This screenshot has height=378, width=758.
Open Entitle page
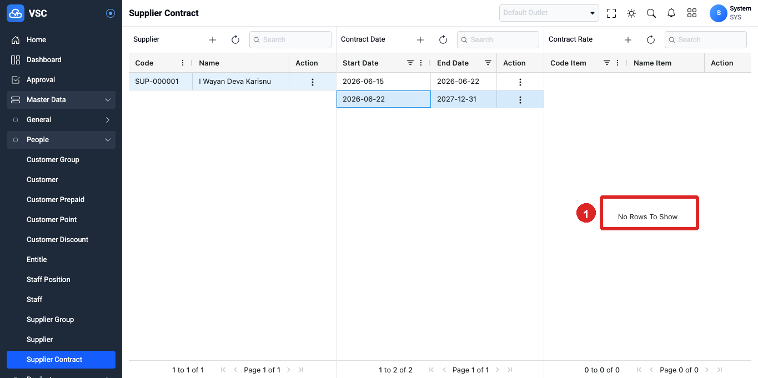(x=61, y=260)
